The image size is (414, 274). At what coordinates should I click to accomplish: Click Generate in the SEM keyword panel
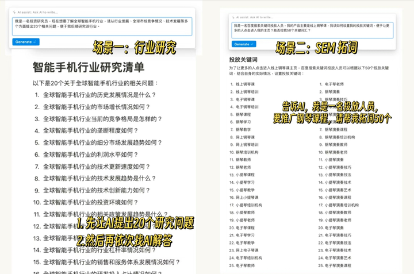coord(244,44)
